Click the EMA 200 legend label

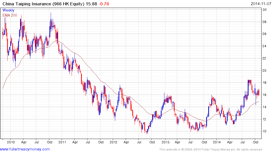pos(10,15)
